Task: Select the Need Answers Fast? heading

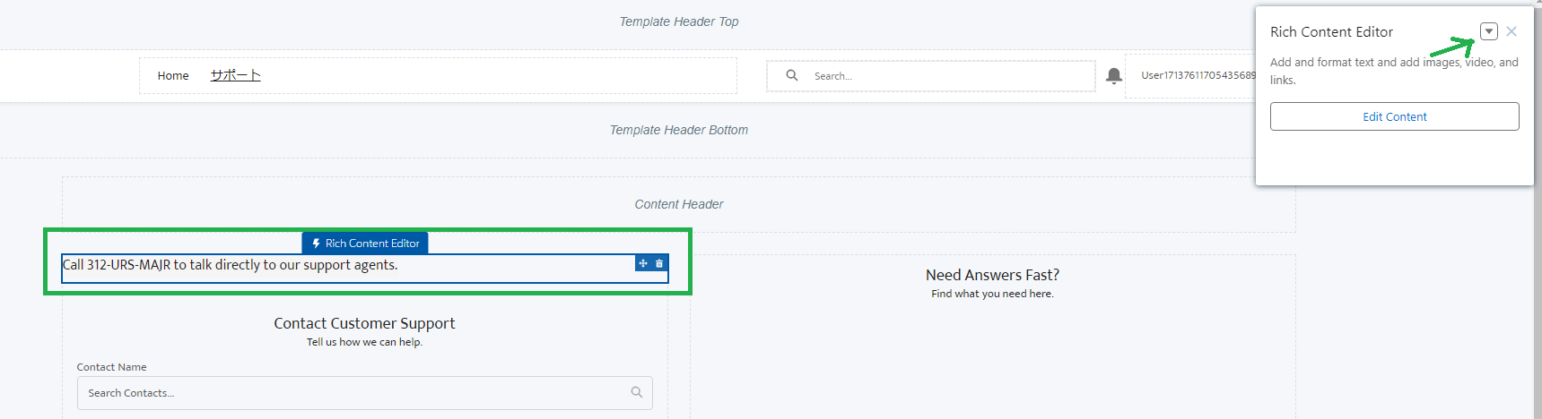Action: [992, 275]
